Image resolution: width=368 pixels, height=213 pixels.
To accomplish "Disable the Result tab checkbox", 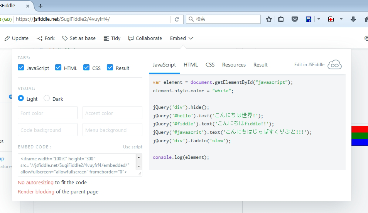I will point(110,68).
